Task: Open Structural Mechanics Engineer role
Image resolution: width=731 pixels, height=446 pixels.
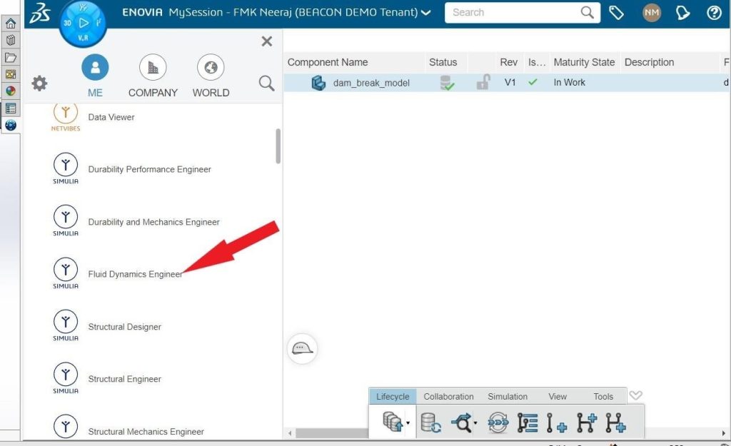Action: (146, 432)
